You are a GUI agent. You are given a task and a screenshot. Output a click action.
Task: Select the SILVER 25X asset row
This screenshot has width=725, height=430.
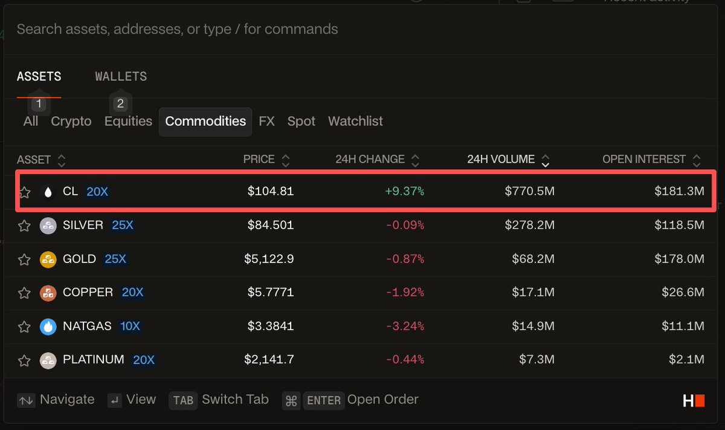tap(362, 226)
